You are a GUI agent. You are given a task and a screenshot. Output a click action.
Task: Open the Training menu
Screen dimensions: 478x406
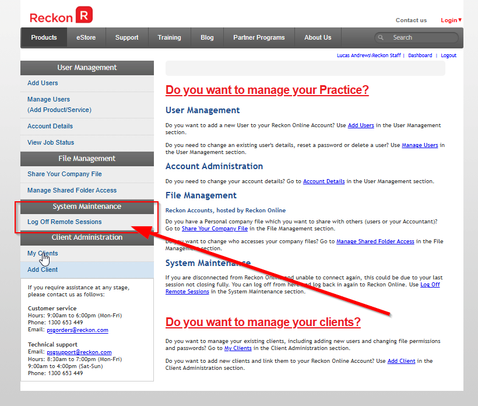pos(169,37)
